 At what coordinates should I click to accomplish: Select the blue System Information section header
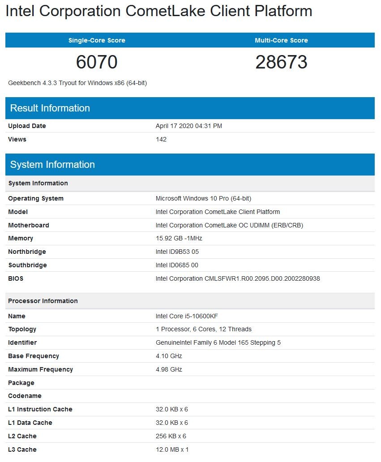[52, 165]
